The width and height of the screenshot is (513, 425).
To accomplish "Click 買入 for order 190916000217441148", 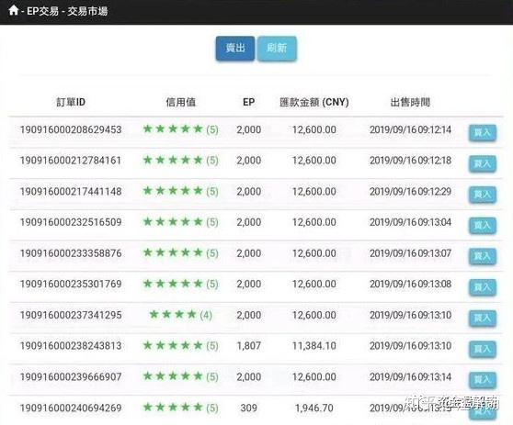I will point(483,195).
